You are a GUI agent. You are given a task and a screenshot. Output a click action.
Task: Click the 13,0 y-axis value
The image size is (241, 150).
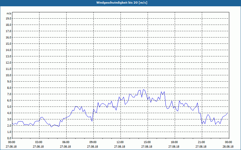(8, 56)
